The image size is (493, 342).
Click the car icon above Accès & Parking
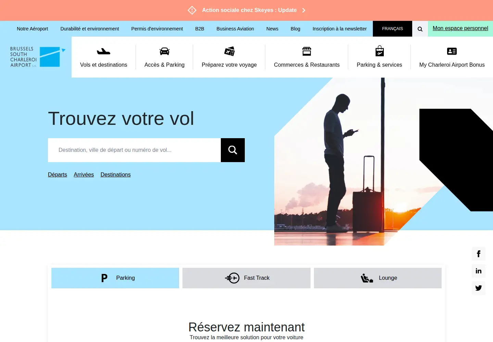tap(164, 51)
